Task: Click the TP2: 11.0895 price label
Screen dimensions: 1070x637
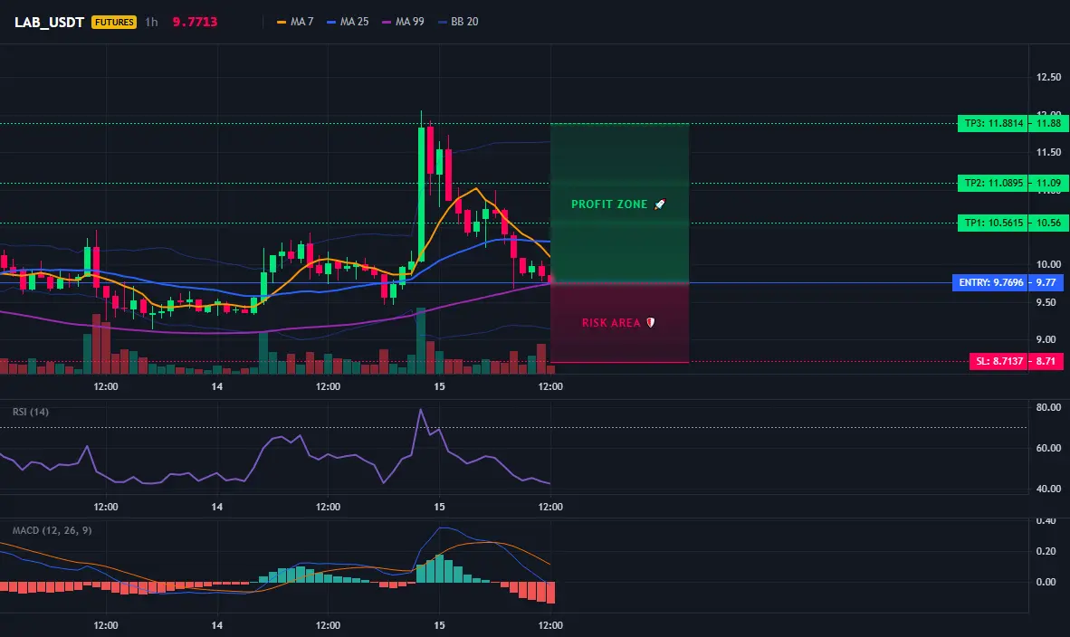Action: tap(993, 183)
